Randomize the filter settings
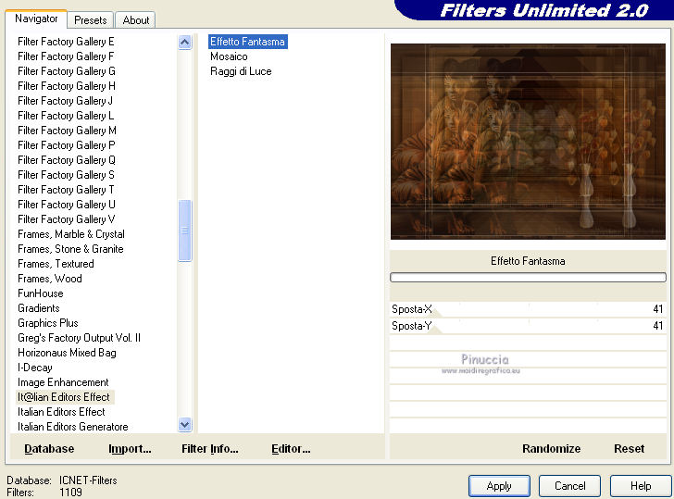The height and width of the screenshot is (499, 674). [551, 449]
